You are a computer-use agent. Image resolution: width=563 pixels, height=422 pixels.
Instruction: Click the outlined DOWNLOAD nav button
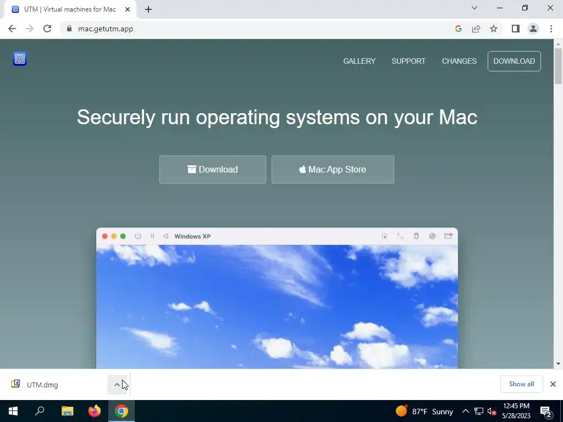pyautogui.click(x=514, y=61)
